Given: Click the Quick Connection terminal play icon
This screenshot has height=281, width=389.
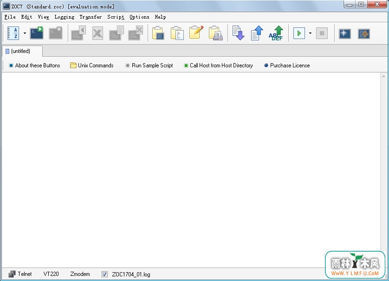Looking at the screenshot, I should pos(37,33).
